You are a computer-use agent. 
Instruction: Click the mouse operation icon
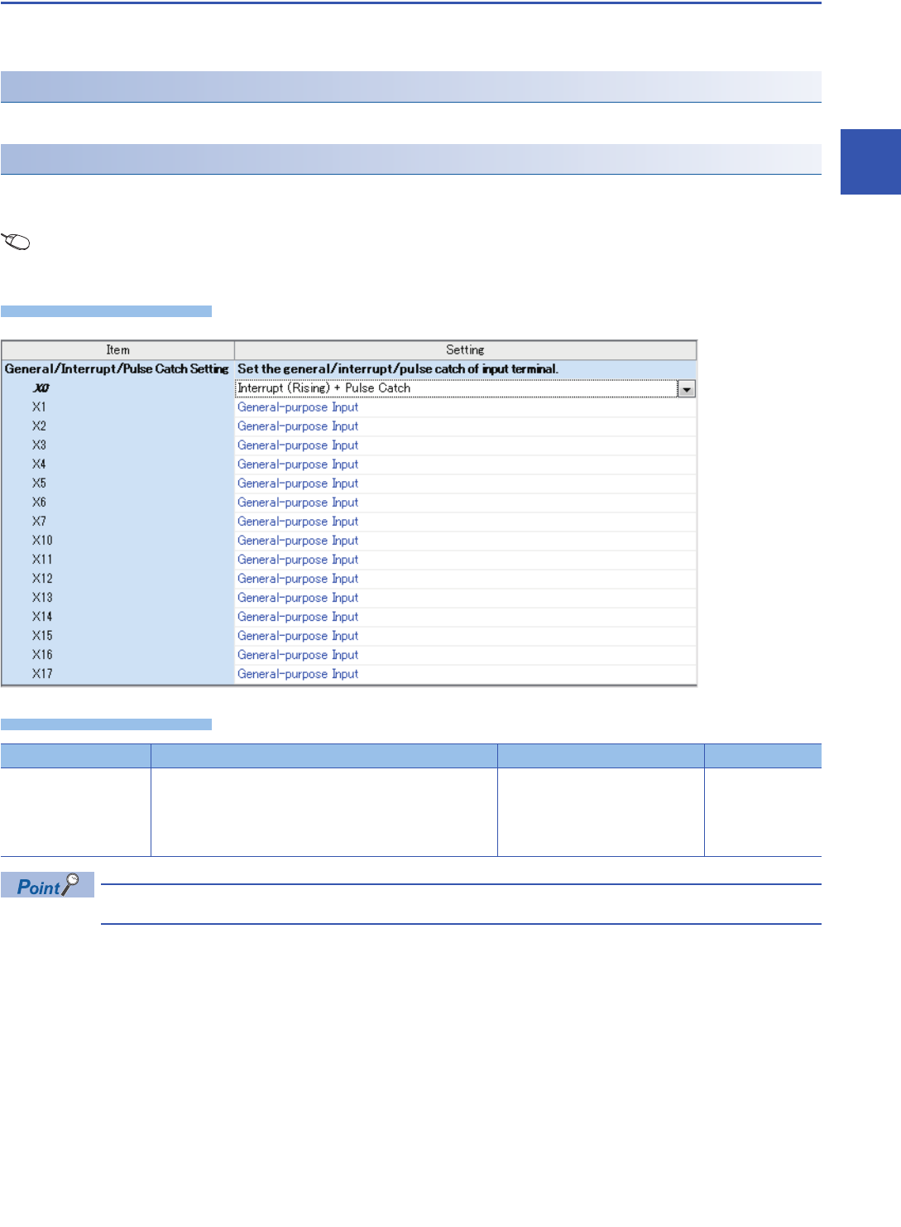tap(17, 242)
